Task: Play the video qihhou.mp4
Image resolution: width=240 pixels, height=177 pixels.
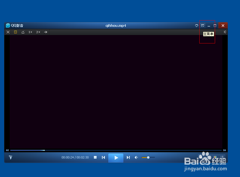Action: [x=116, y=158]
